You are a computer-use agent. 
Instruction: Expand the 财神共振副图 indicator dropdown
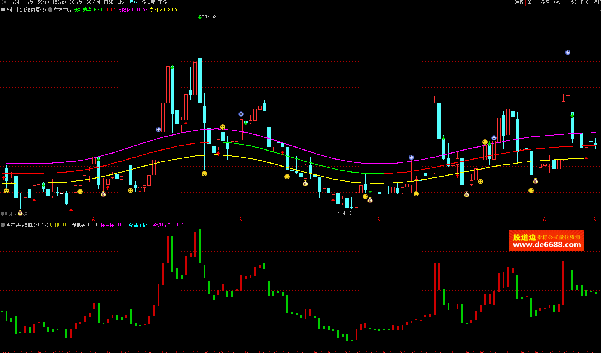pos(3,225)
